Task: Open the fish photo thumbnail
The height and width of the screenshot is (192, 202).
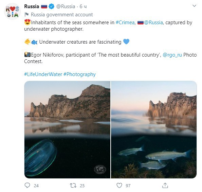Action: tap(154, 130)
